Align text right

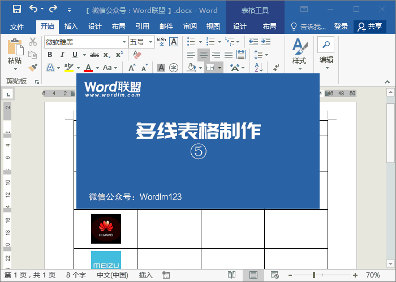point(216,55)
